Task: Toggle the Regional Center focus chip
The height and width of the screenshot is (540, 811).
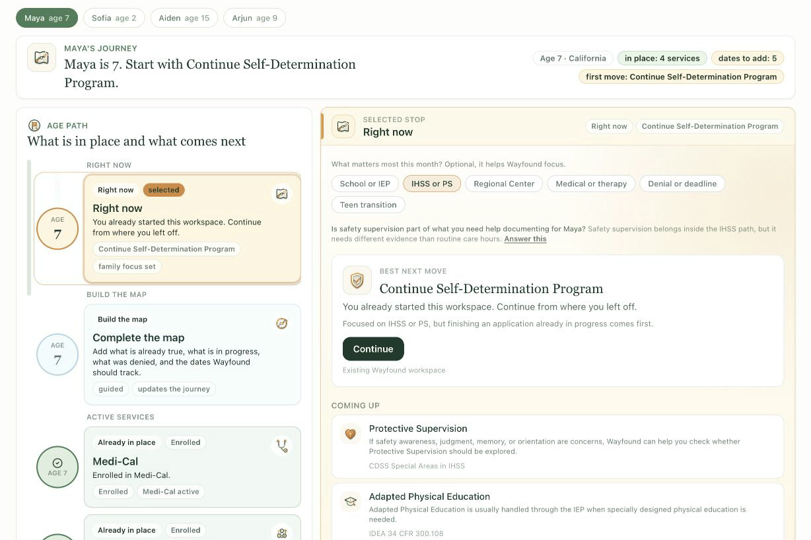Action: click(x=504, y=184)
